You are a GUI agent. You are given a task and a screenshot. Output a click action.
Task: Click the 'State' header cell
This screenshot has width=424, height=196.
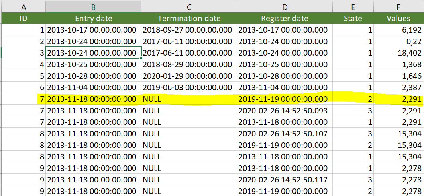pos(353,18)
